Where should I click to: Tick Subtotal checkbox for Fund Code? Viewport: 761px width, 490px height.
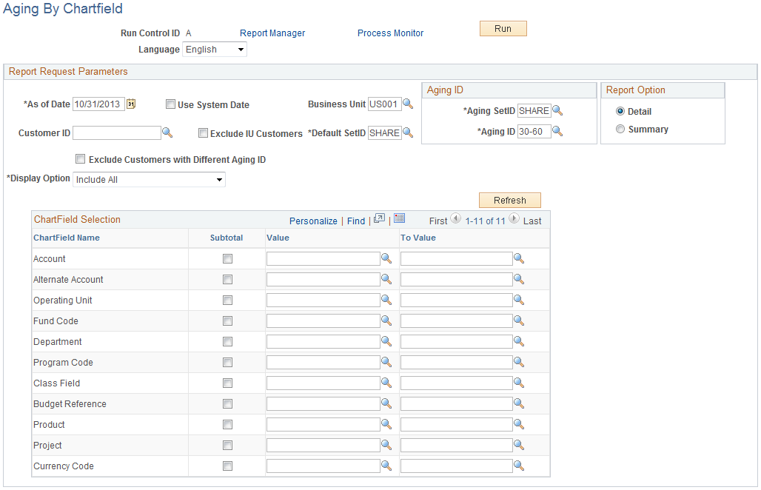pos(227,321)
